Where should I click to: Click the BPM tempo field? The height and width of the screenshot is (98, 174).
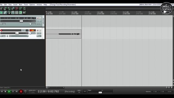(79, 91)
